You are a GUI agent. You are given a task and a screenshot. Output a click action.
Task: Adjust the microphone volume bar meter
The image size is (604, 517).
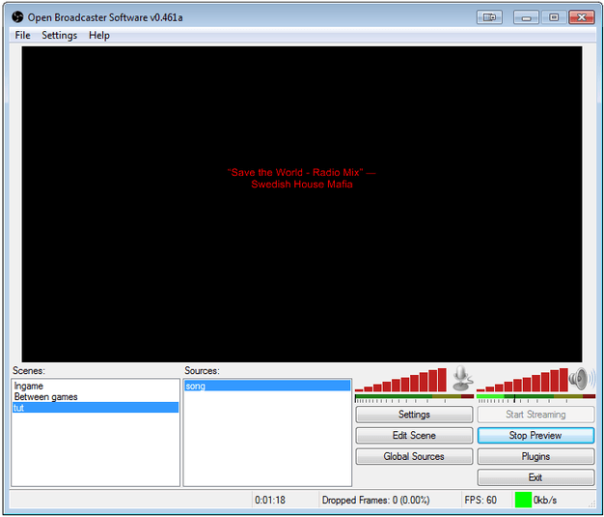[x=400, y=380]
